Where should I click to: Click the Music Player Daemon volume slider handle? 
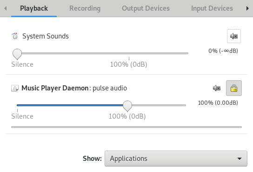(x=127, y=106)
